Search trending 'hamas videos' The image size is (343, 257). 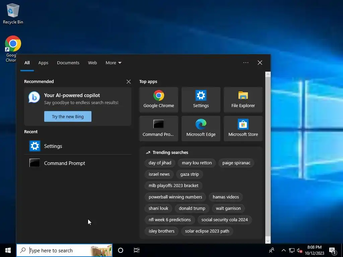pos(226,197)
